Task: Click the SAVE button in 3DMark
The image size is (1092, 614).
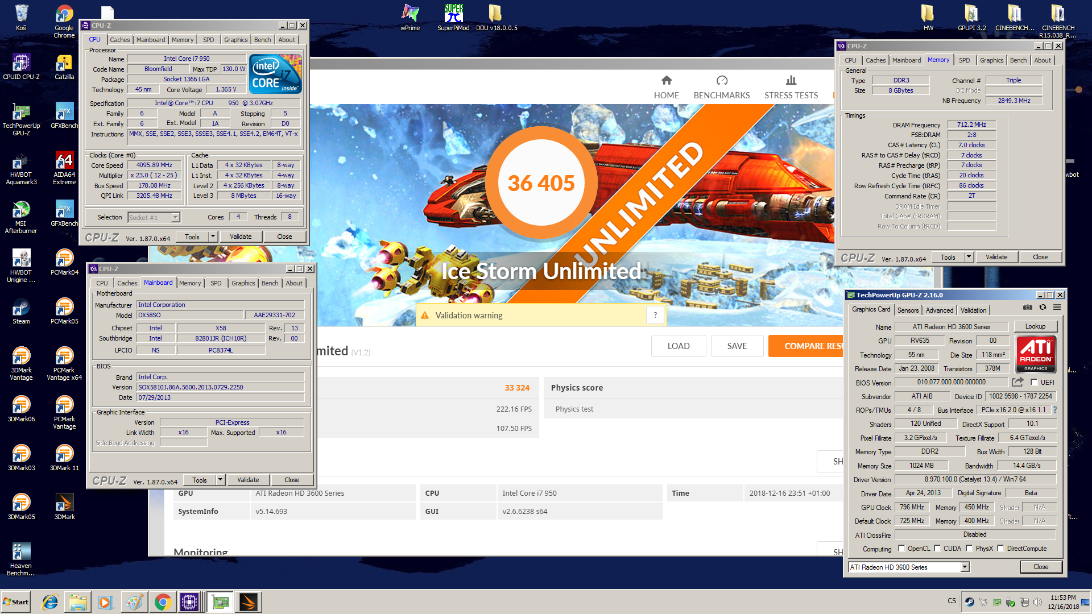Action: 737,346
